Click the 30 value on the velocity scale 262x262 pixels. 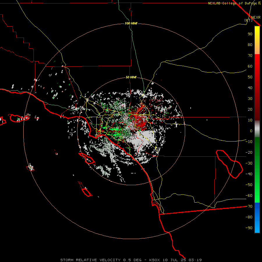point(250,99)
